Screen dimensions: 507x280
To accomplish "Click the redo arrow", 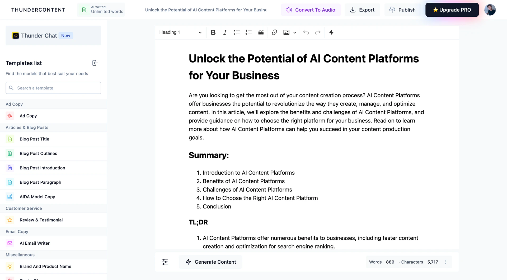I will tap(318, 32).
